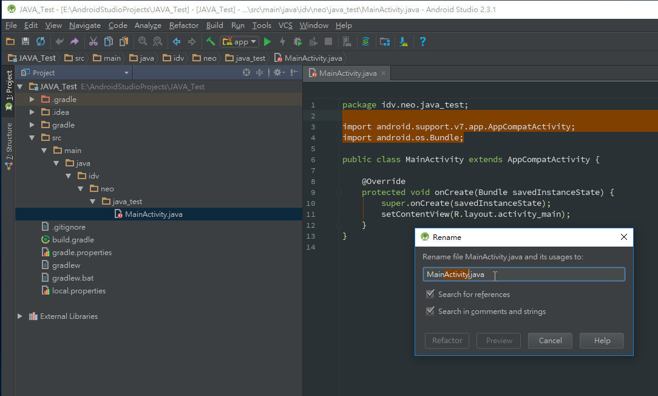Open the Navigate menu
This screenshot has width=658, height=396.
tap(85, 25)
